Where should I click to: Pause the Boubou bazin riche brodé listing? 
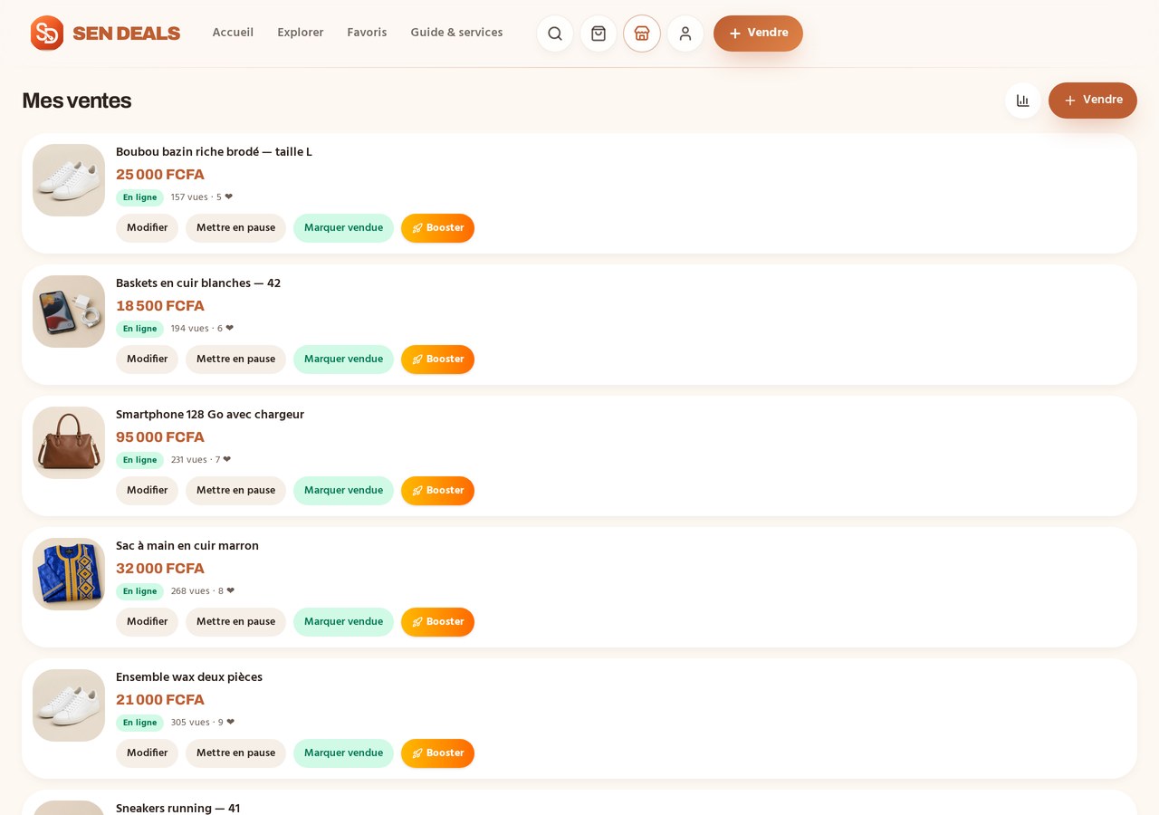click(235, 228)
